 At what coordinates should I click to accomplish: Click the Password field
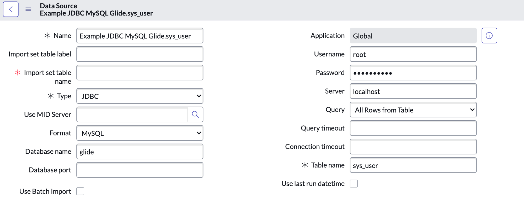pyautogui.click(x=413, y=73)
